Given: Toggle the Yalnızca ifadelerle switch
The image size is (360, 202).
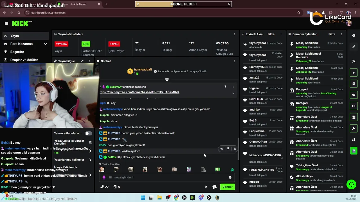Looking at the screenshot, I should tap(89, 134).
